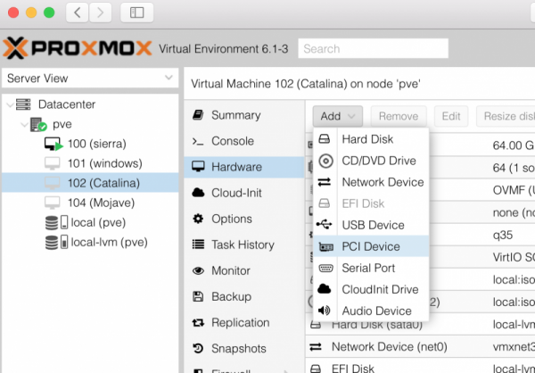535x373 pixels.
Task: Choose PCI Device from Add menu
Action: tap(371, 246)
